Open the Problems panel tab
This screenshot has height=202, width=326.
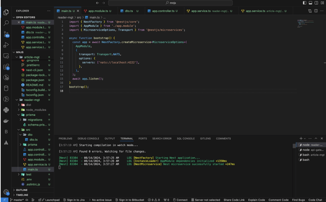coord(65,138)
